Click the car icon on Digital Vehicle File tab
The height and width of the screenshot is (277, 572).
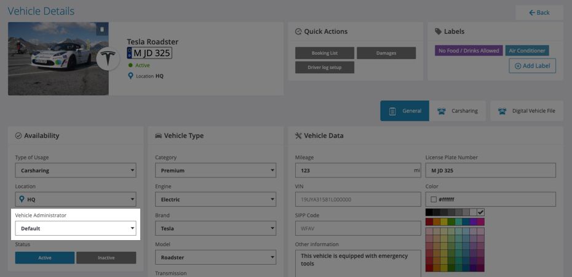click(502, 111)
